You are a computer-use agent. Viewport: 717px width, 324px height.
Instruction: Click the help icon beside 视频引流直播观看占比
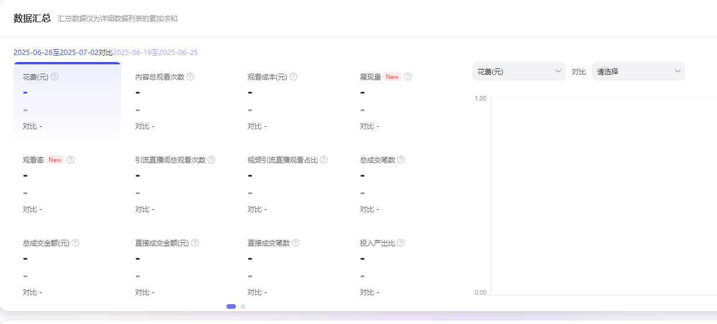tap(324, 160)
